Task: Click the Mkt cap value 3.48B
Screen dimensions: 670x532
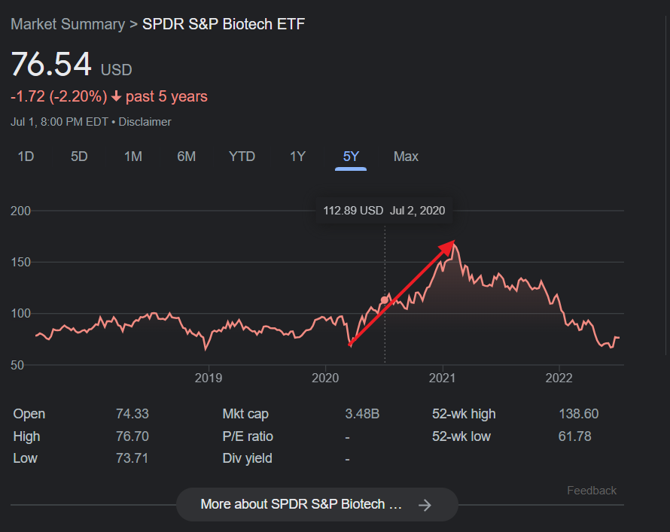Action: [x=362, y=414]
